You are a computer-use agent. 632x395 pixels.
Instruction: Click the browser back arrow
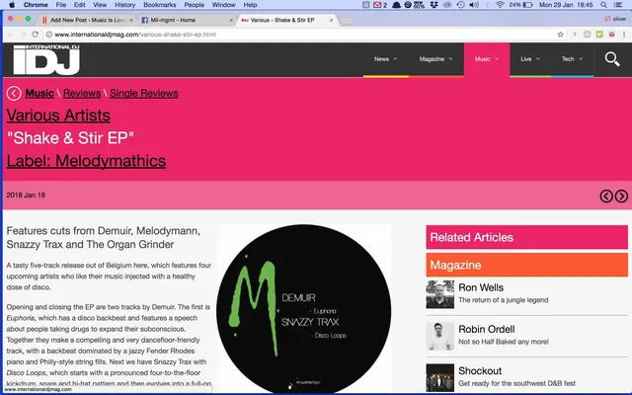pos(11,35)
